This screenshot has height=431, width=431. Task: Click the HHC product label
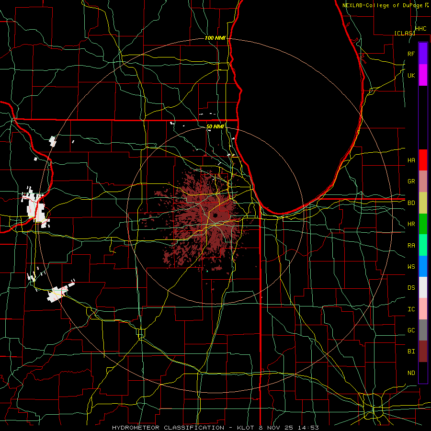420,29
